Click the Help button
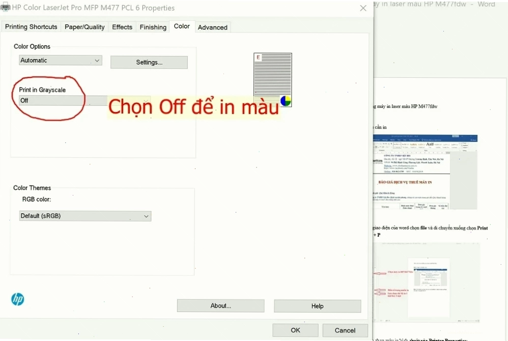 318,306
